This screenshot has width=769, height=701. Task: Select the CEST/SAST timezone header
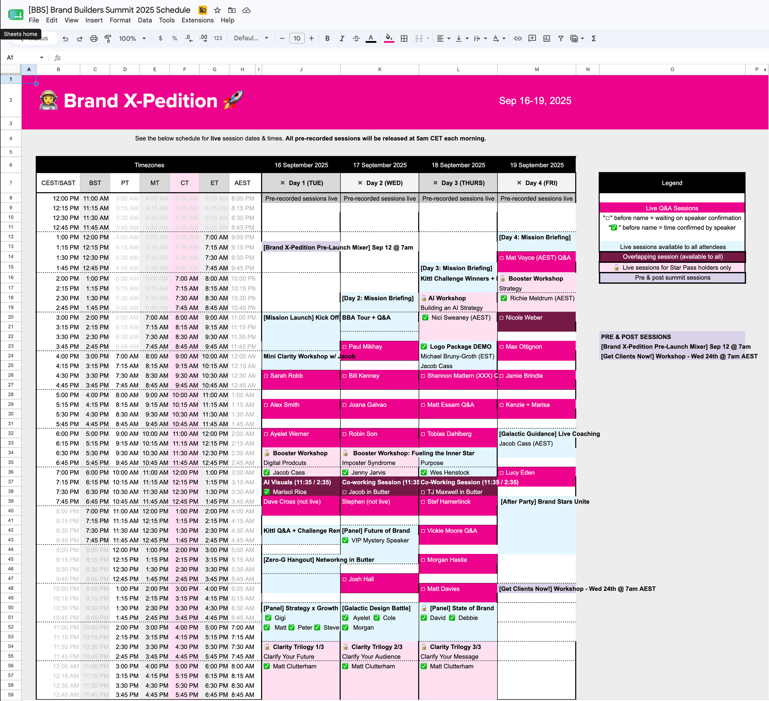(x=58, y=183)
